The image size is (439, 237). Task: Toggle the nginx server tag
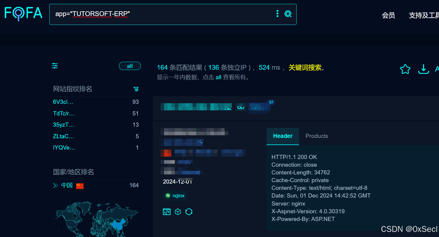(x=175, y=195)
